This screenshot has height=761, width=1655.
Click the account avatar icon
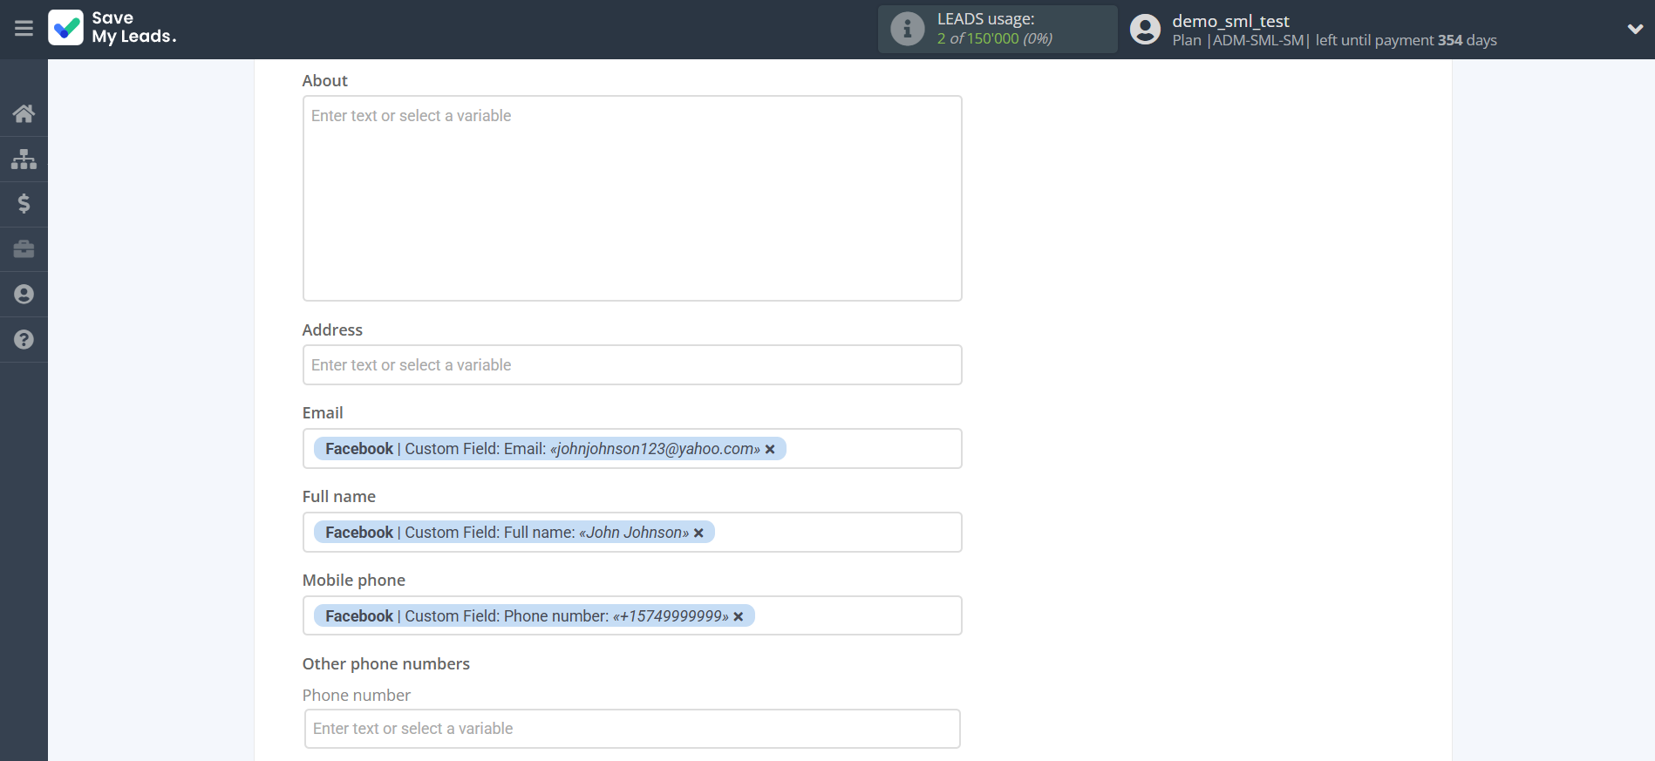point(1145,30)
